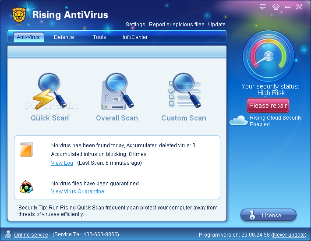
Task: Click the Service Tel 400-660-8866 text
Action: click(86, 234)
